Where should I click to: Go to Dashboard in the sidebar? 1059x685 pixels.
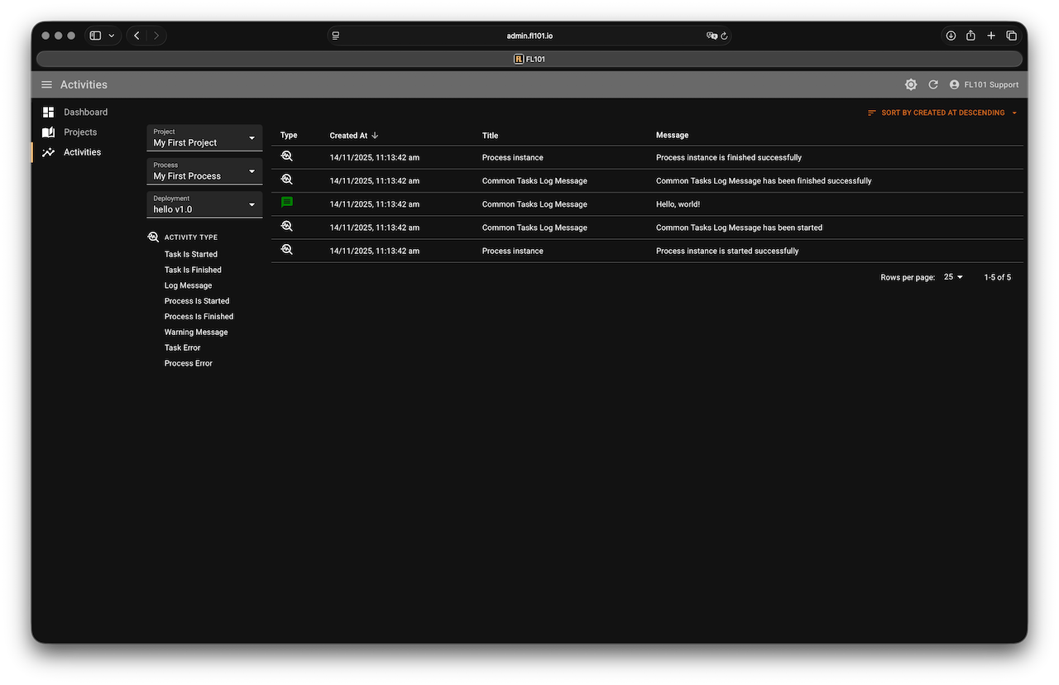pyautogui.click(x=85, y=112)
